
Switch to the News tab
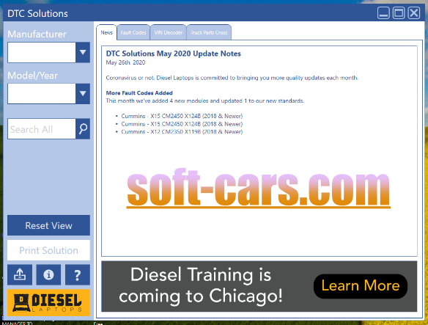pos(106,32)
